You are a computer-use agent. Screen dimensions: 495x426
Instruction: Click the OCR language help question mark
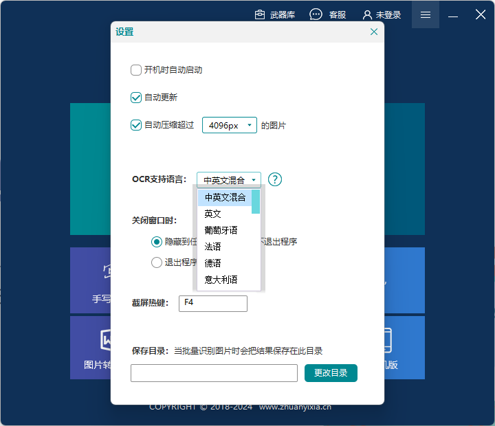(x=275, y=179)
